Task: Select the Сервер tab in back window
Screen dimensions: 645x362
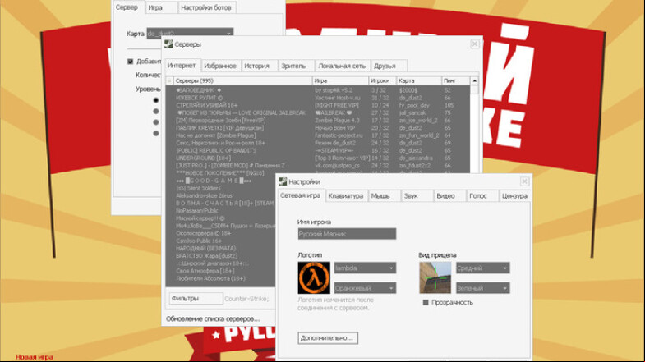Action: [127, 7]
